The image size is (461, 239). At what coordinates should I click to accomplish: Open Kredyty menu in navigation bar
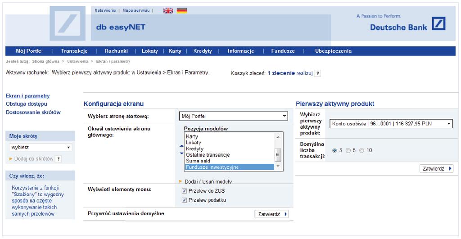coord(203,51)
